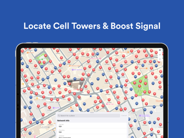Grab the handle atop the search panel

pyautogui.click(x=92, y=113)
